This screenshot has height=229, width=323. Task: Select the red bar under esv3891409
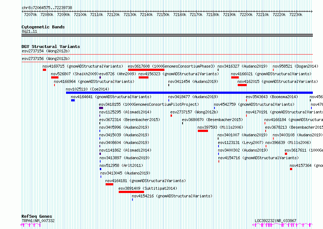[x=131, y=192]
